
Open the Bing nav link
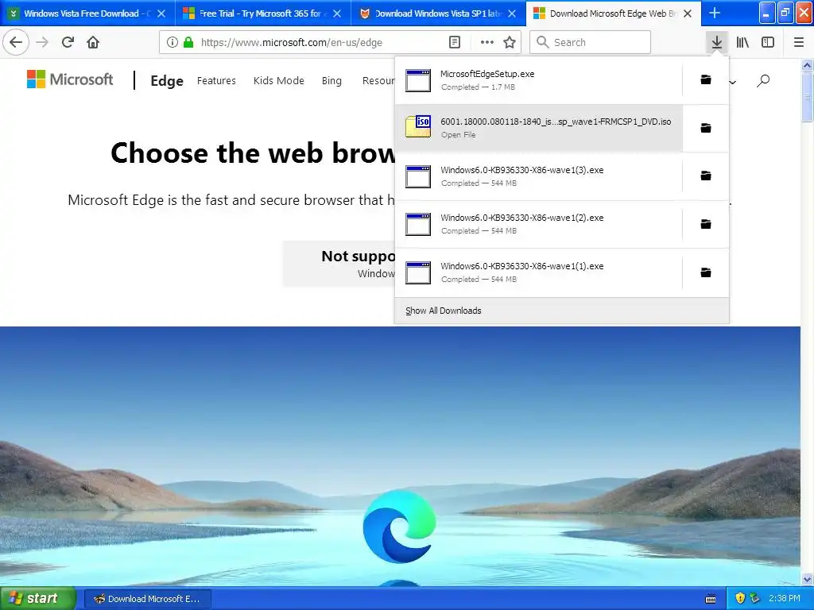pos(331,80)
